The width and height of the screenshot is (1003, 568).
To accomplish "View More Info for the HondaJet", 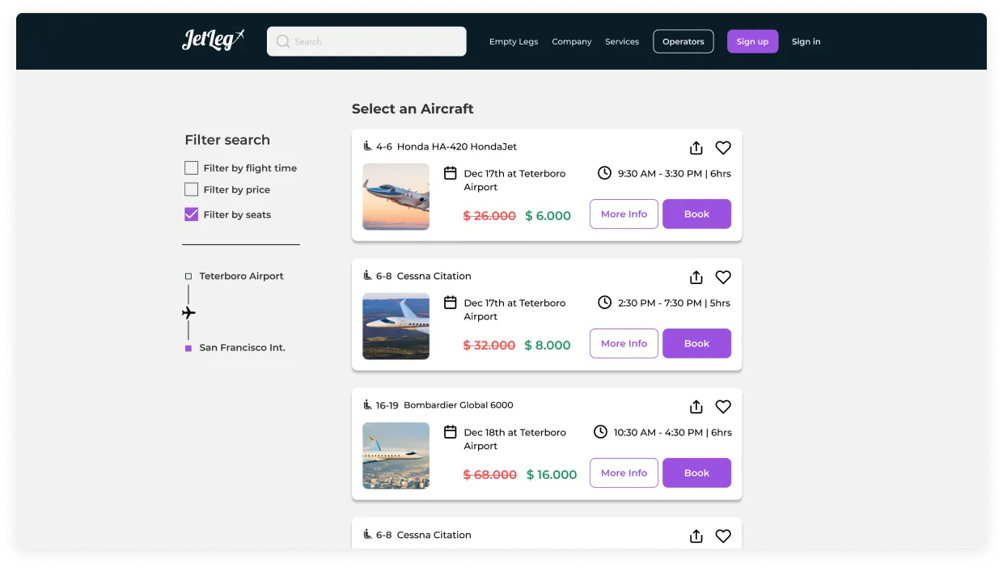I will point(624,214).
